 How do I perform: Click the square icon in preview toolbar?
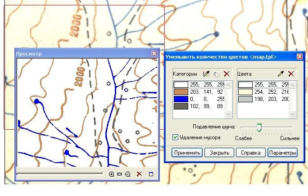click(151, 174)
